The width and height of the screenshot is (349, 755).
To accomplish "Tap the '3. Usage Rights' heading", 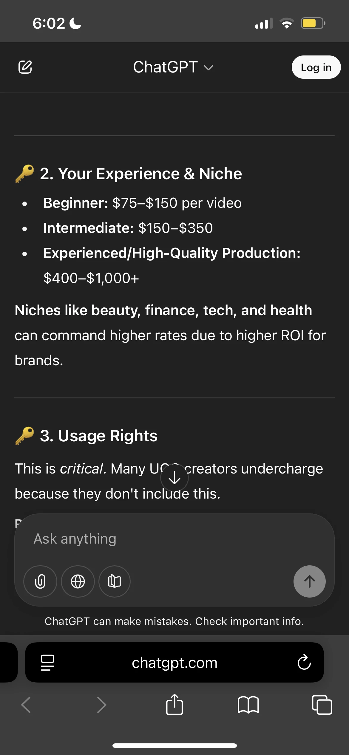I will pos(98,436).
